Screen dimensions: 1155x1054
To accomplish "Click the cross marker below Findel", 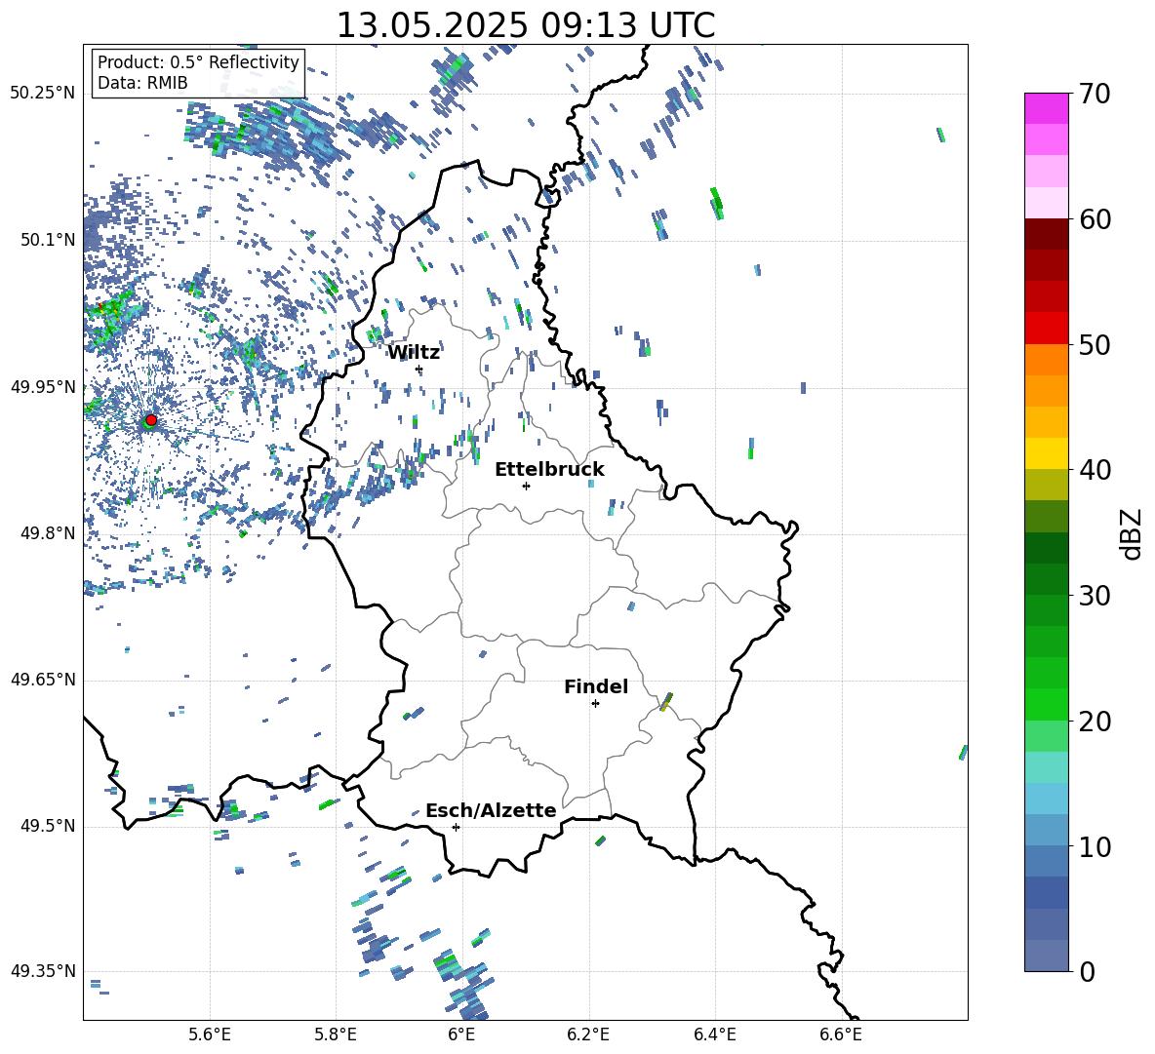I will point(595,704).
